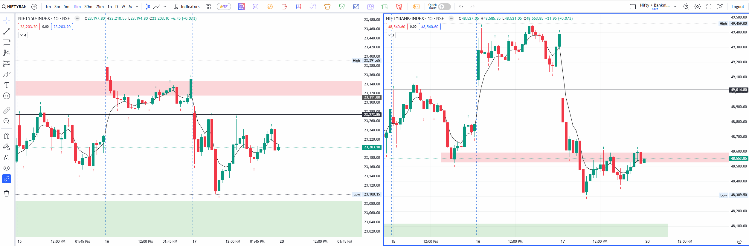Click NIFTY50 blue buy price 23,203.20
The height and width of the screenshot is (246, 749).
click(62, 27)
